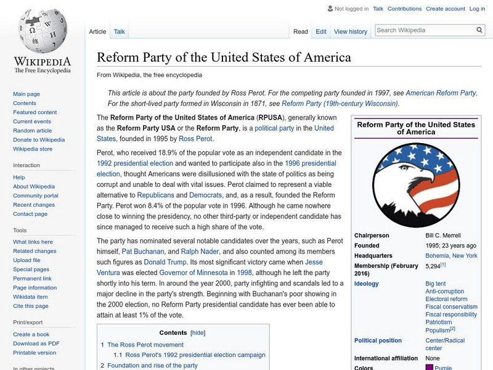Open 1992 presidential election link
The height and width of the screenshot is (370, 493).
click(135, 163)
